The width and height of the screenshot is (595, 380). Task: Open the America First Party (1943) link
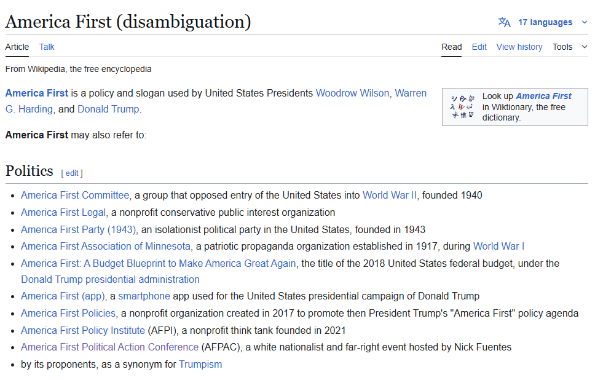click(x=78, y=230)
